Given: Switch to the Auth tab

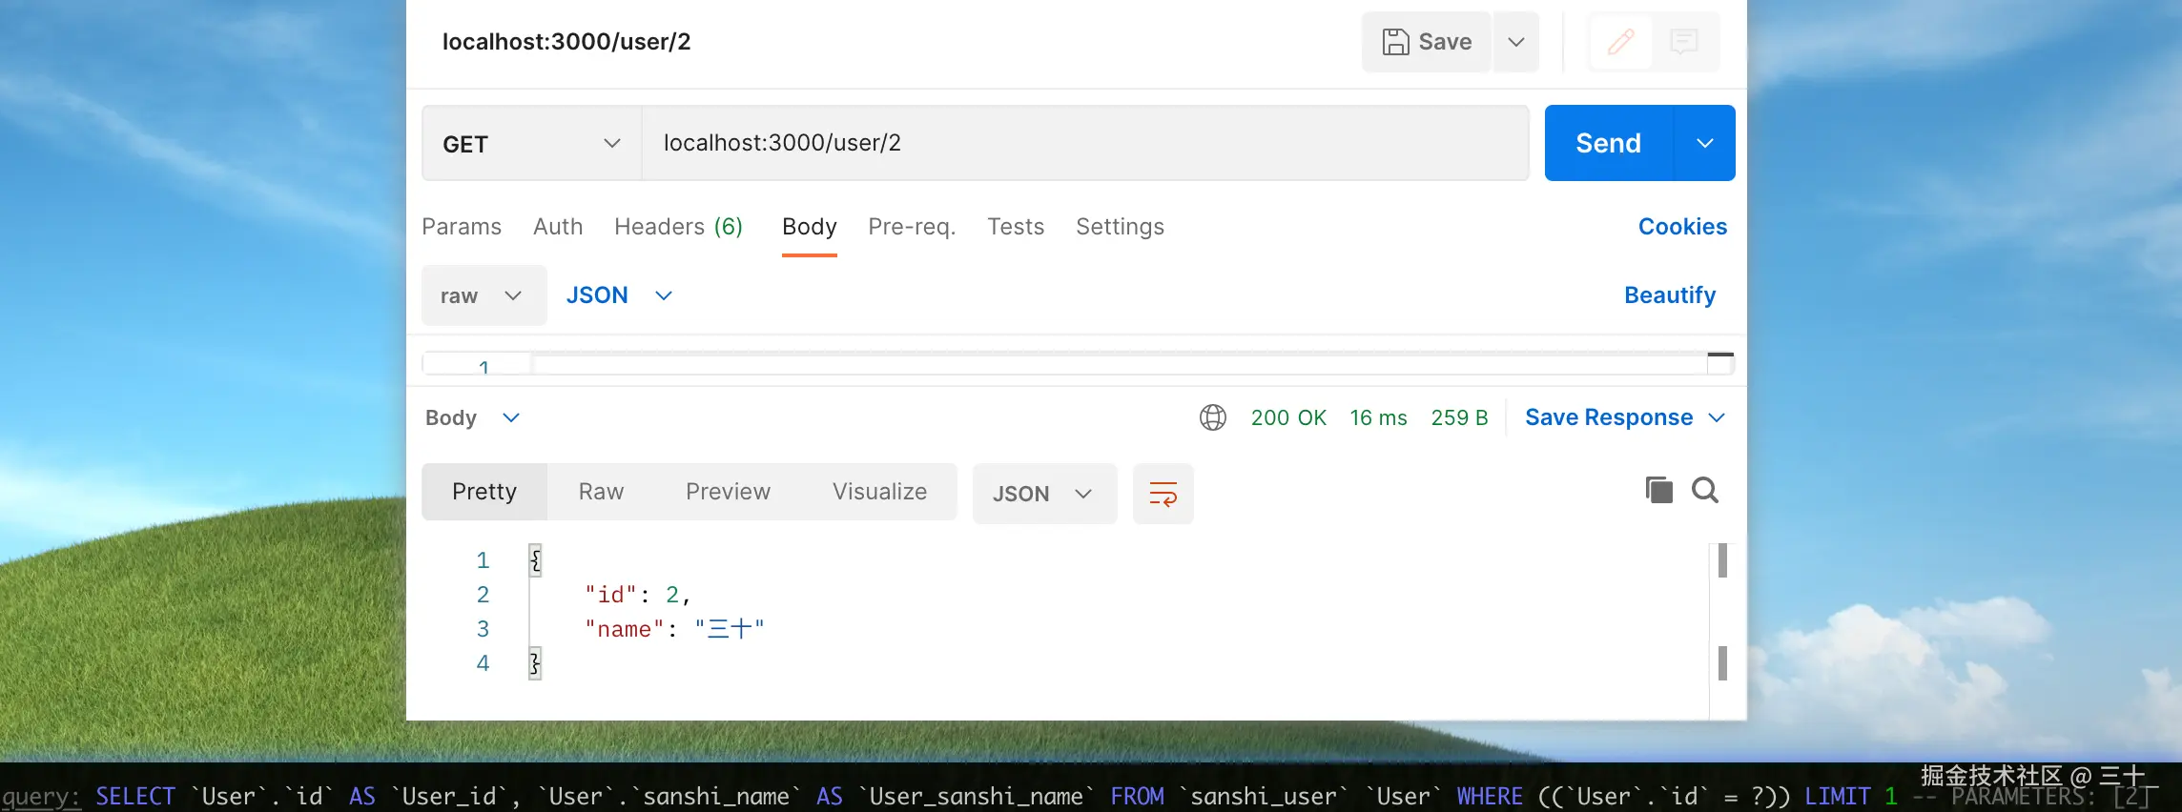Looking at the screenshot, I should [x=558, y=227].
